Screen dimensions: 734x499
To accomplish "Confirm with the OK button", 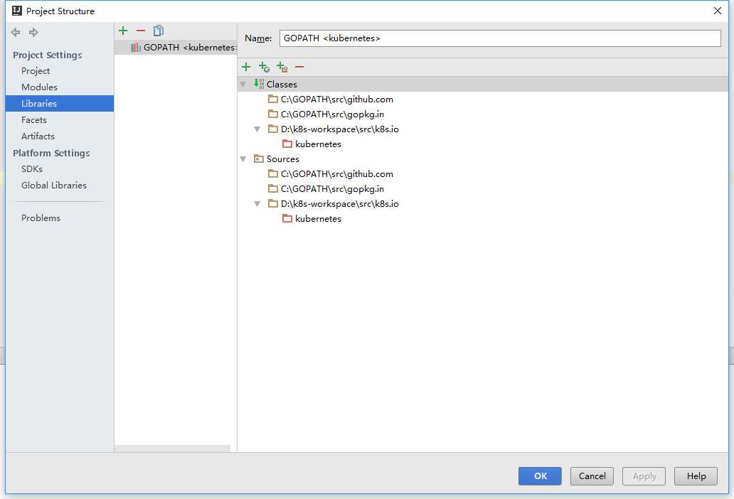I will tap(540, 476).
